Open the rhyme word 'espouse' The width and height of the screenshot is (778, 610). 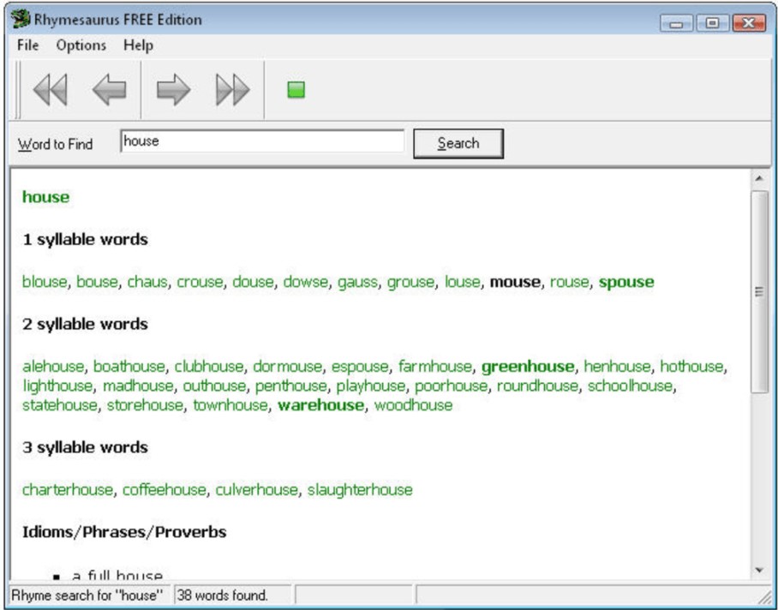[x=360, y=368]
